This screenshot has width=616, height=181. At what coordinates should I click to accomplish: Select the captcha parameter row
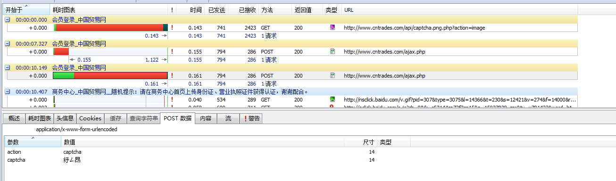(208, 160)
